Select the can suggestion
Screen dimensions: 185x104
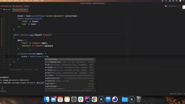tap(70, 65)
